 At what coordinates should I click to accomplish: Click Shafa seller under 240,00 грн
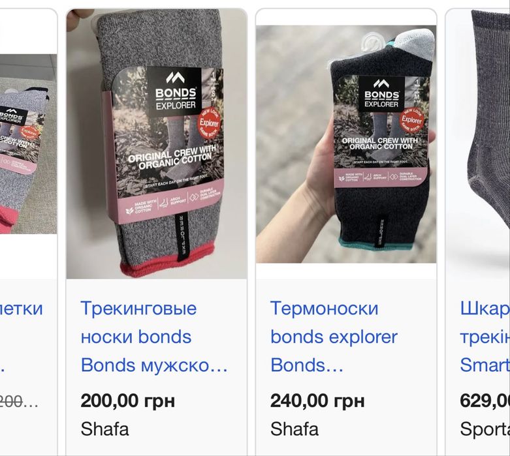coord(295,429)
